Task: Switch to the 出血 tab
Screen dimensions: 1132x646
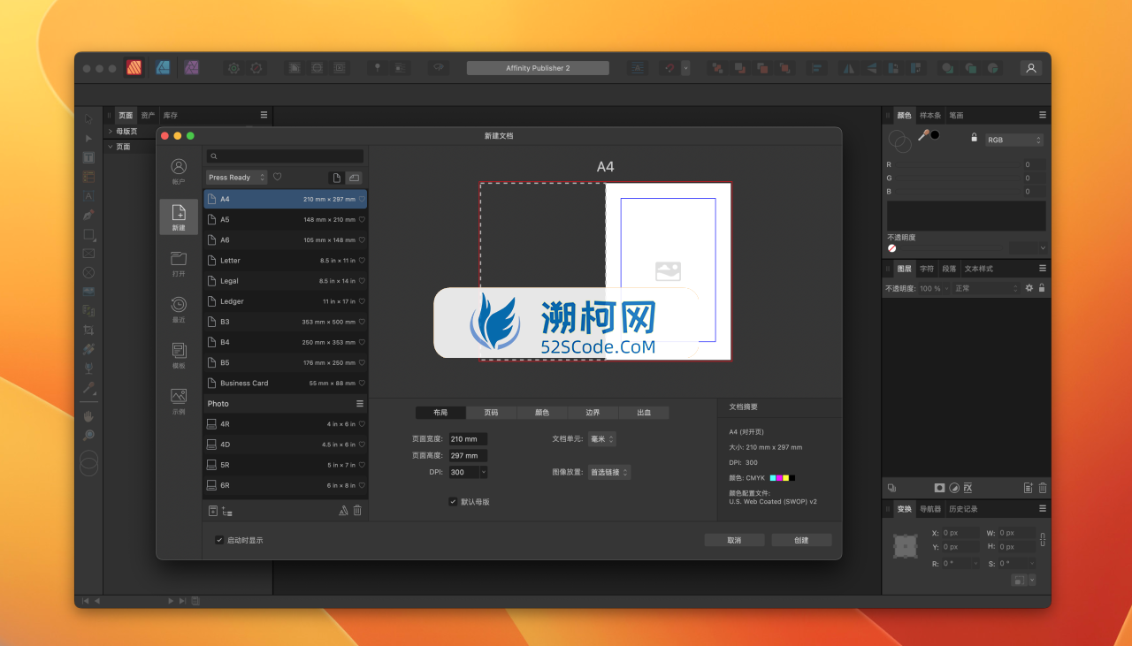Action: [x=643, y=413]
